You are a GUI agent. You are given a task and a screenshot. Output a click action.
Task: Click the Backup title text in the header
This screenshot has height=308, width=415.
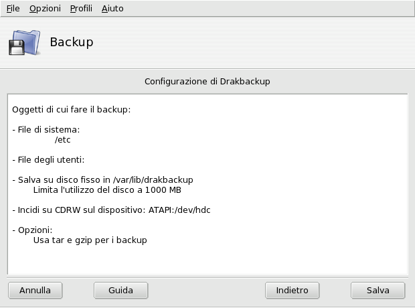(72, 42)
